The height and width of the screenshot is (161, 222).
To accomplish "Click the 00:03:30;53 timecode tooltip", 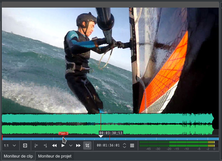I will tap(111, 133).
